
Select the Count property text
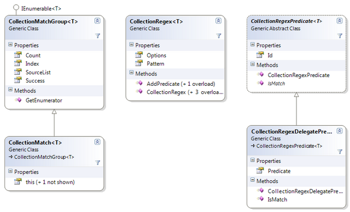coord(33,55)
